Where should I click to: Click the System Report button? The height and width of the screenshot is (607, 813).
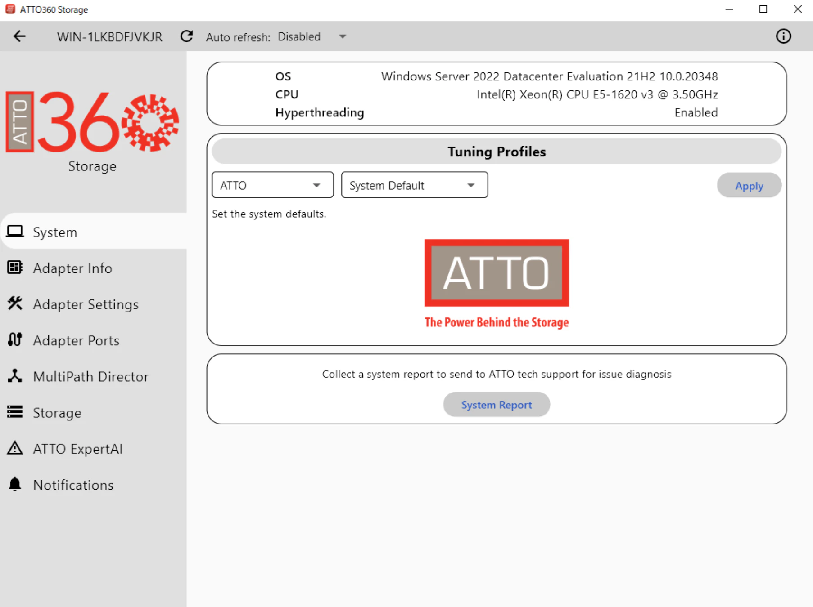pyautogui.click(x=497, y=405)
